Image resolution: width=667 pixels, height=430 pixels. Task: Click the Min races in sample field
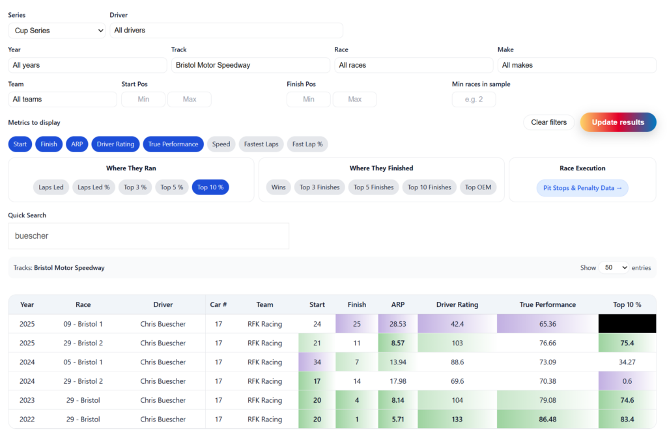coord(474,100)
